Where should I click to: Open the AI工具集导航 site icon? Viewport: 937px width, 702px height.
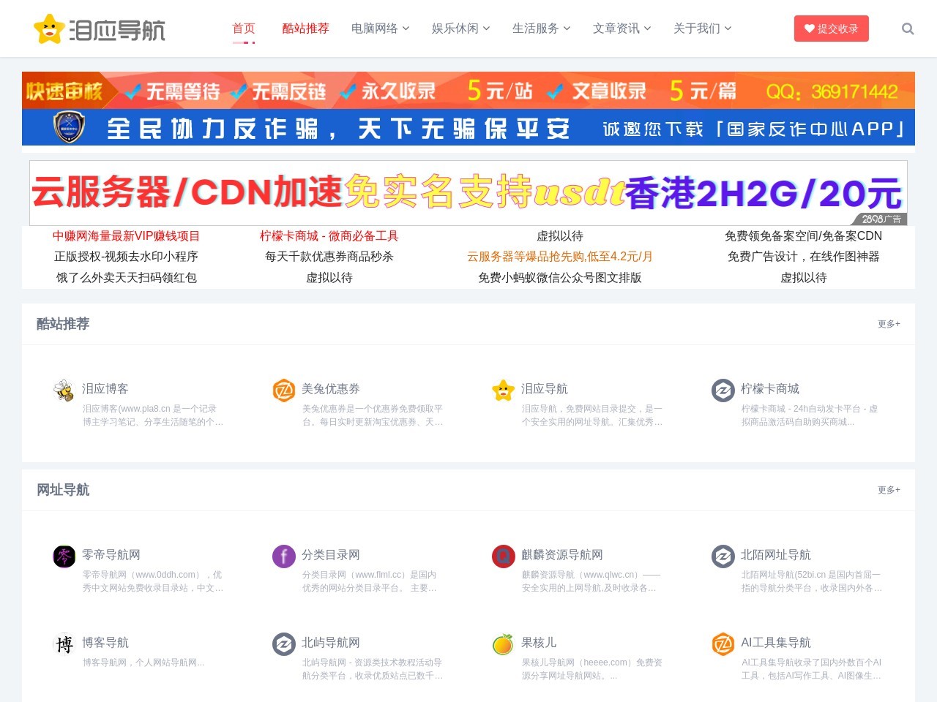723,644
